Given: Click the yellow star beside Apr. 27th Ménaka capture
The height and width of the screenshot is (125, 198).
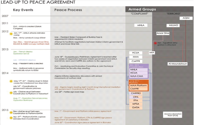Looking at the screenshot, I should (x=11, y=118).
